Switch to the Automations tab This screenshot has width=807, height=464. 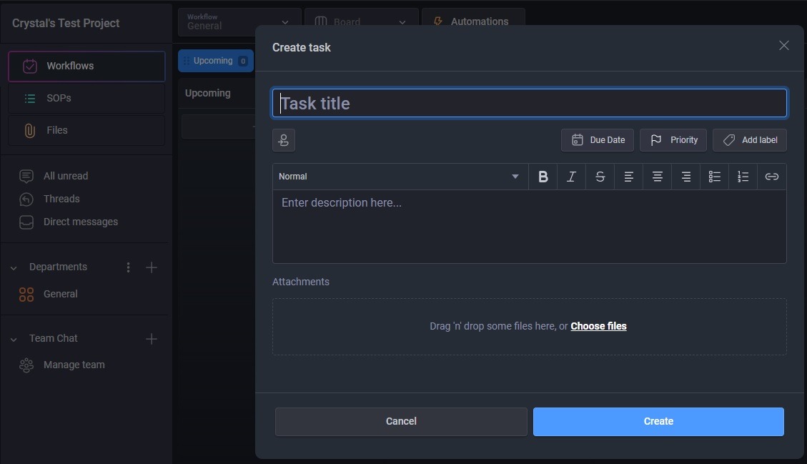click(x=473, y=21)
